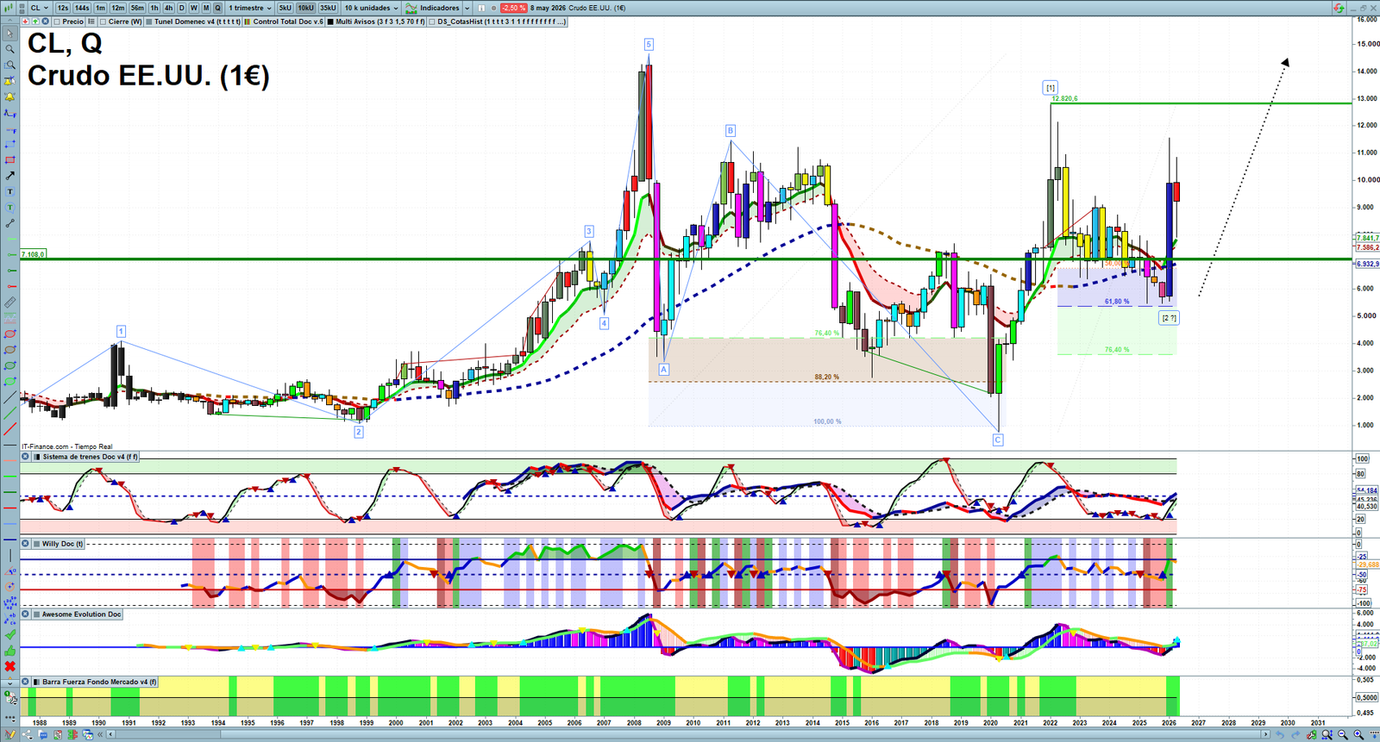This screenshot has width=1380, height=742.
Task: Open the Precio list settings icon
Action: tap(91, 22)
